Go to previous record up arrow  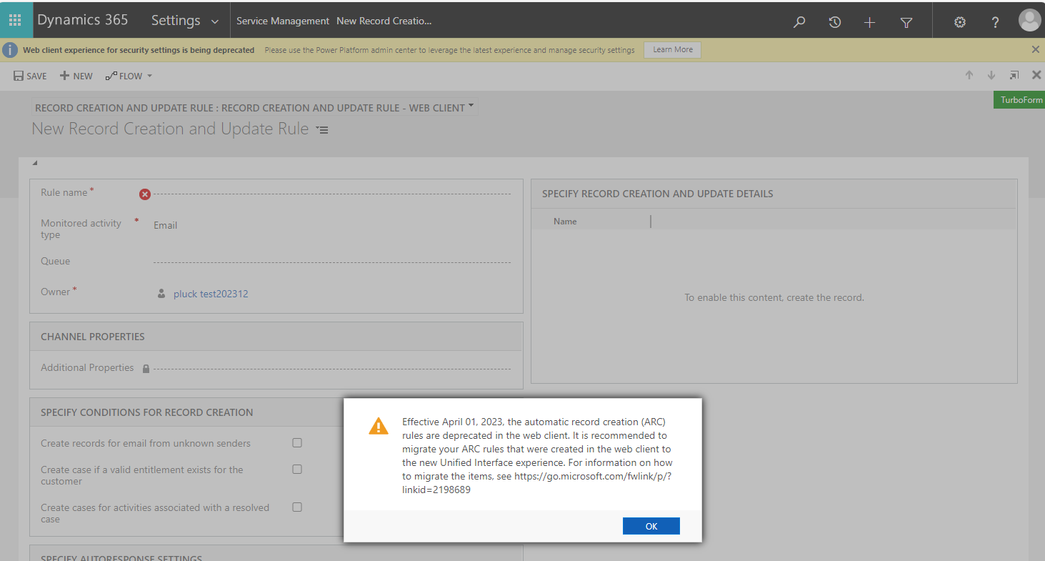pyautogui.click(x=969, y=75)
